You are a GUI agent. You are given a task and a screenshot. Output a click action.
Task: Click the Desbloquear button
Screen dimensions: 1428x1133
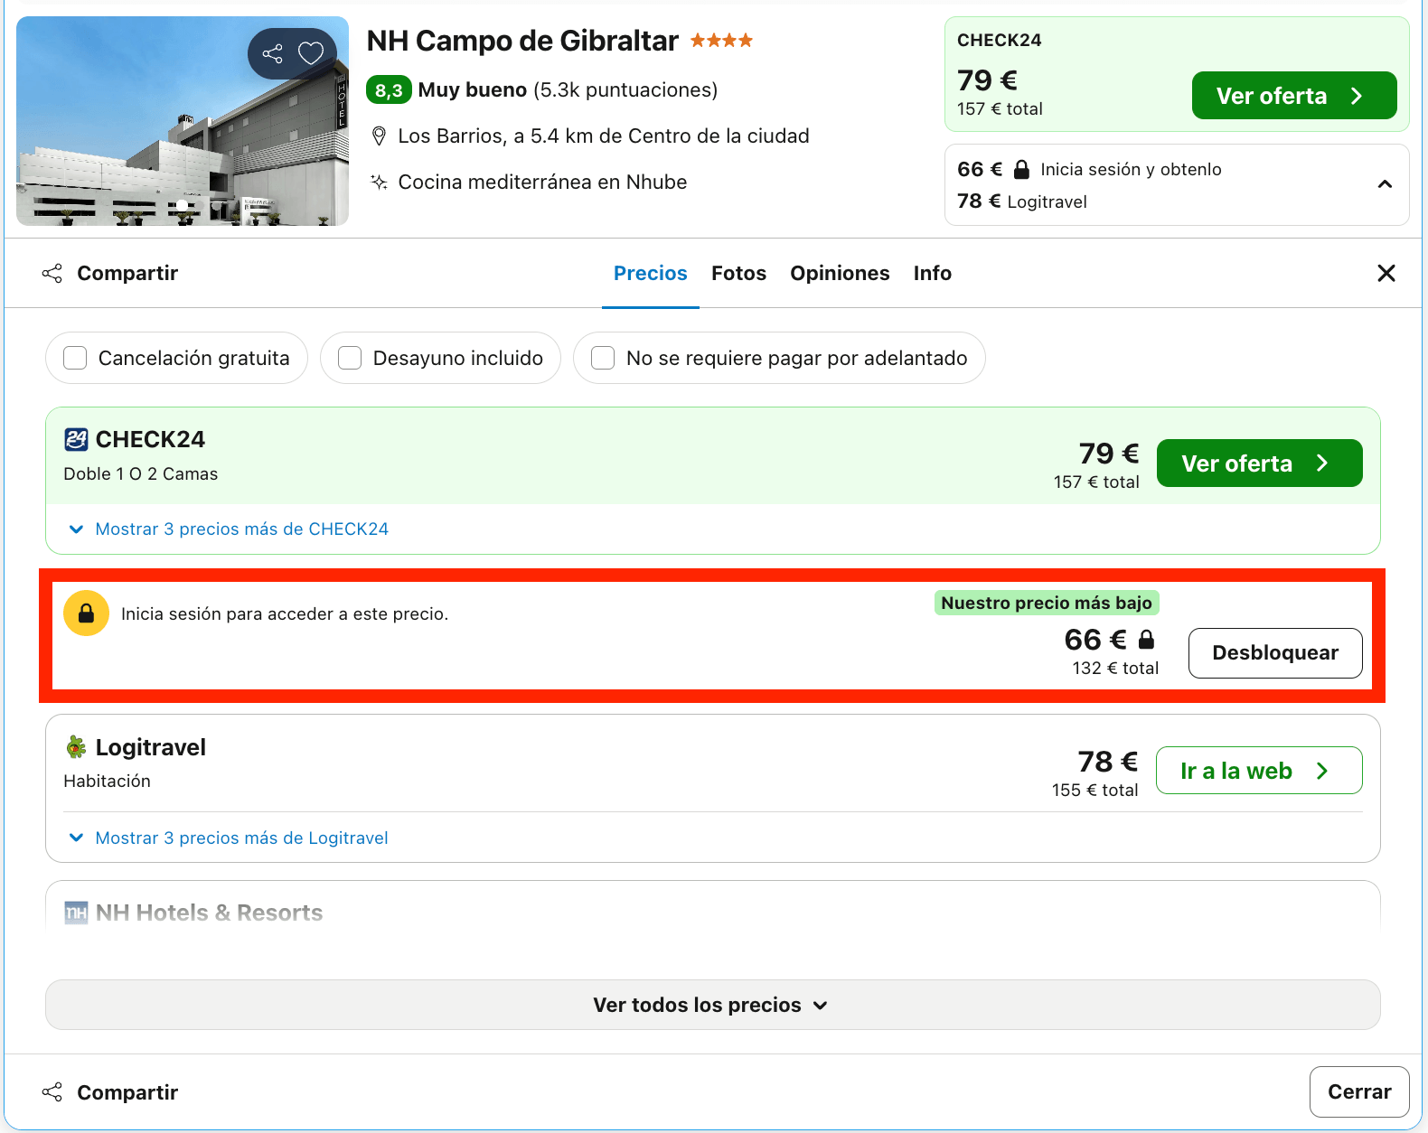pos(1275,652)
